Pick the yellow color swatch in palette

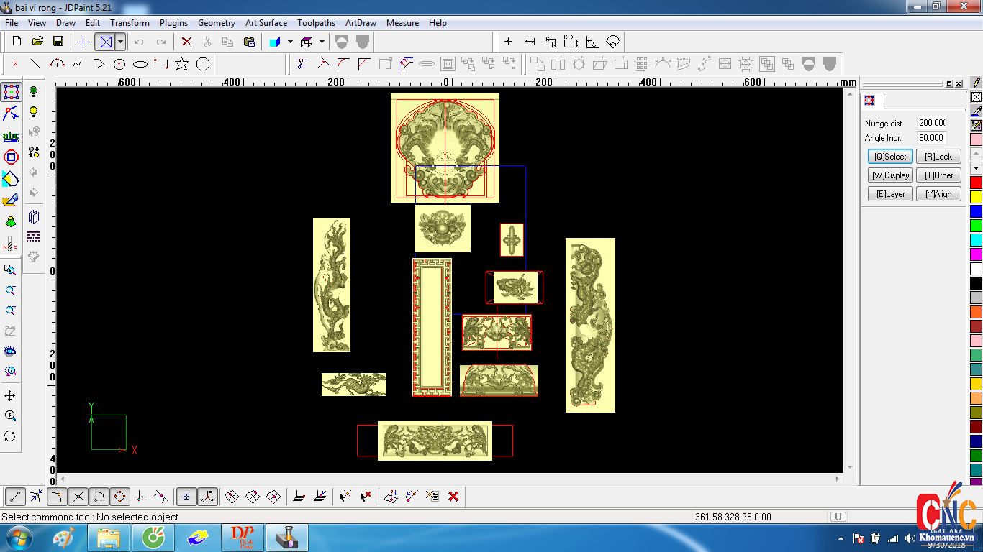click(x=976, y=197)
